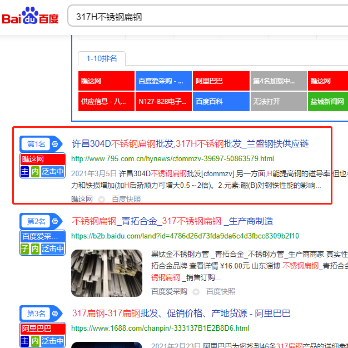Open the 供应信息 - 八... ranking tile
The width and height of the screenshot is (348, 348).
click(106, 101)
